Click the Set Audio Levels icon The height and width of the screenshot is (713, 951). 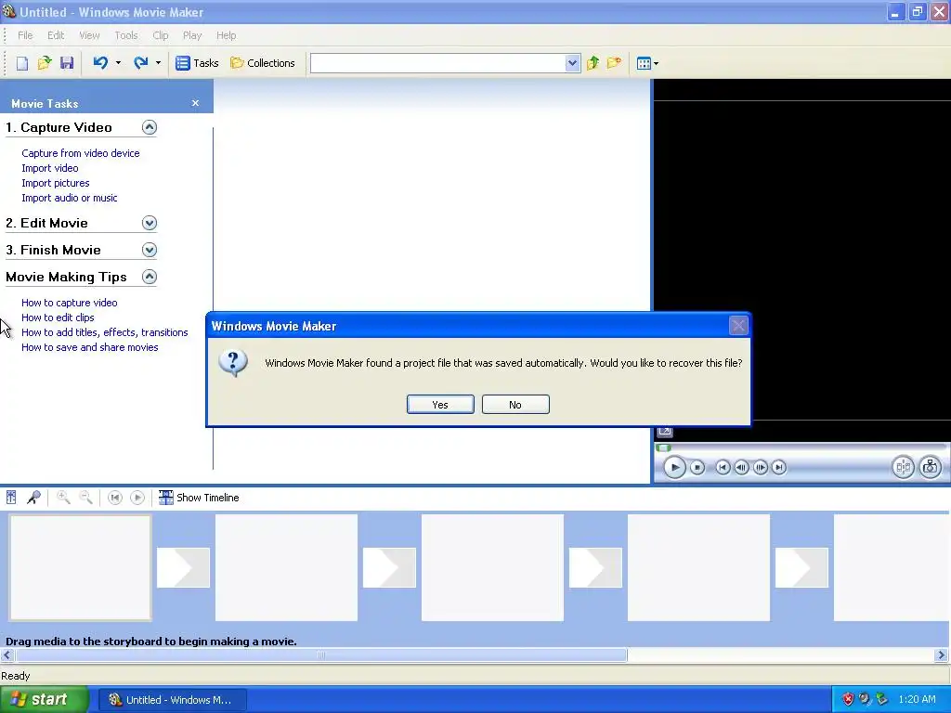tap(11, 498)
